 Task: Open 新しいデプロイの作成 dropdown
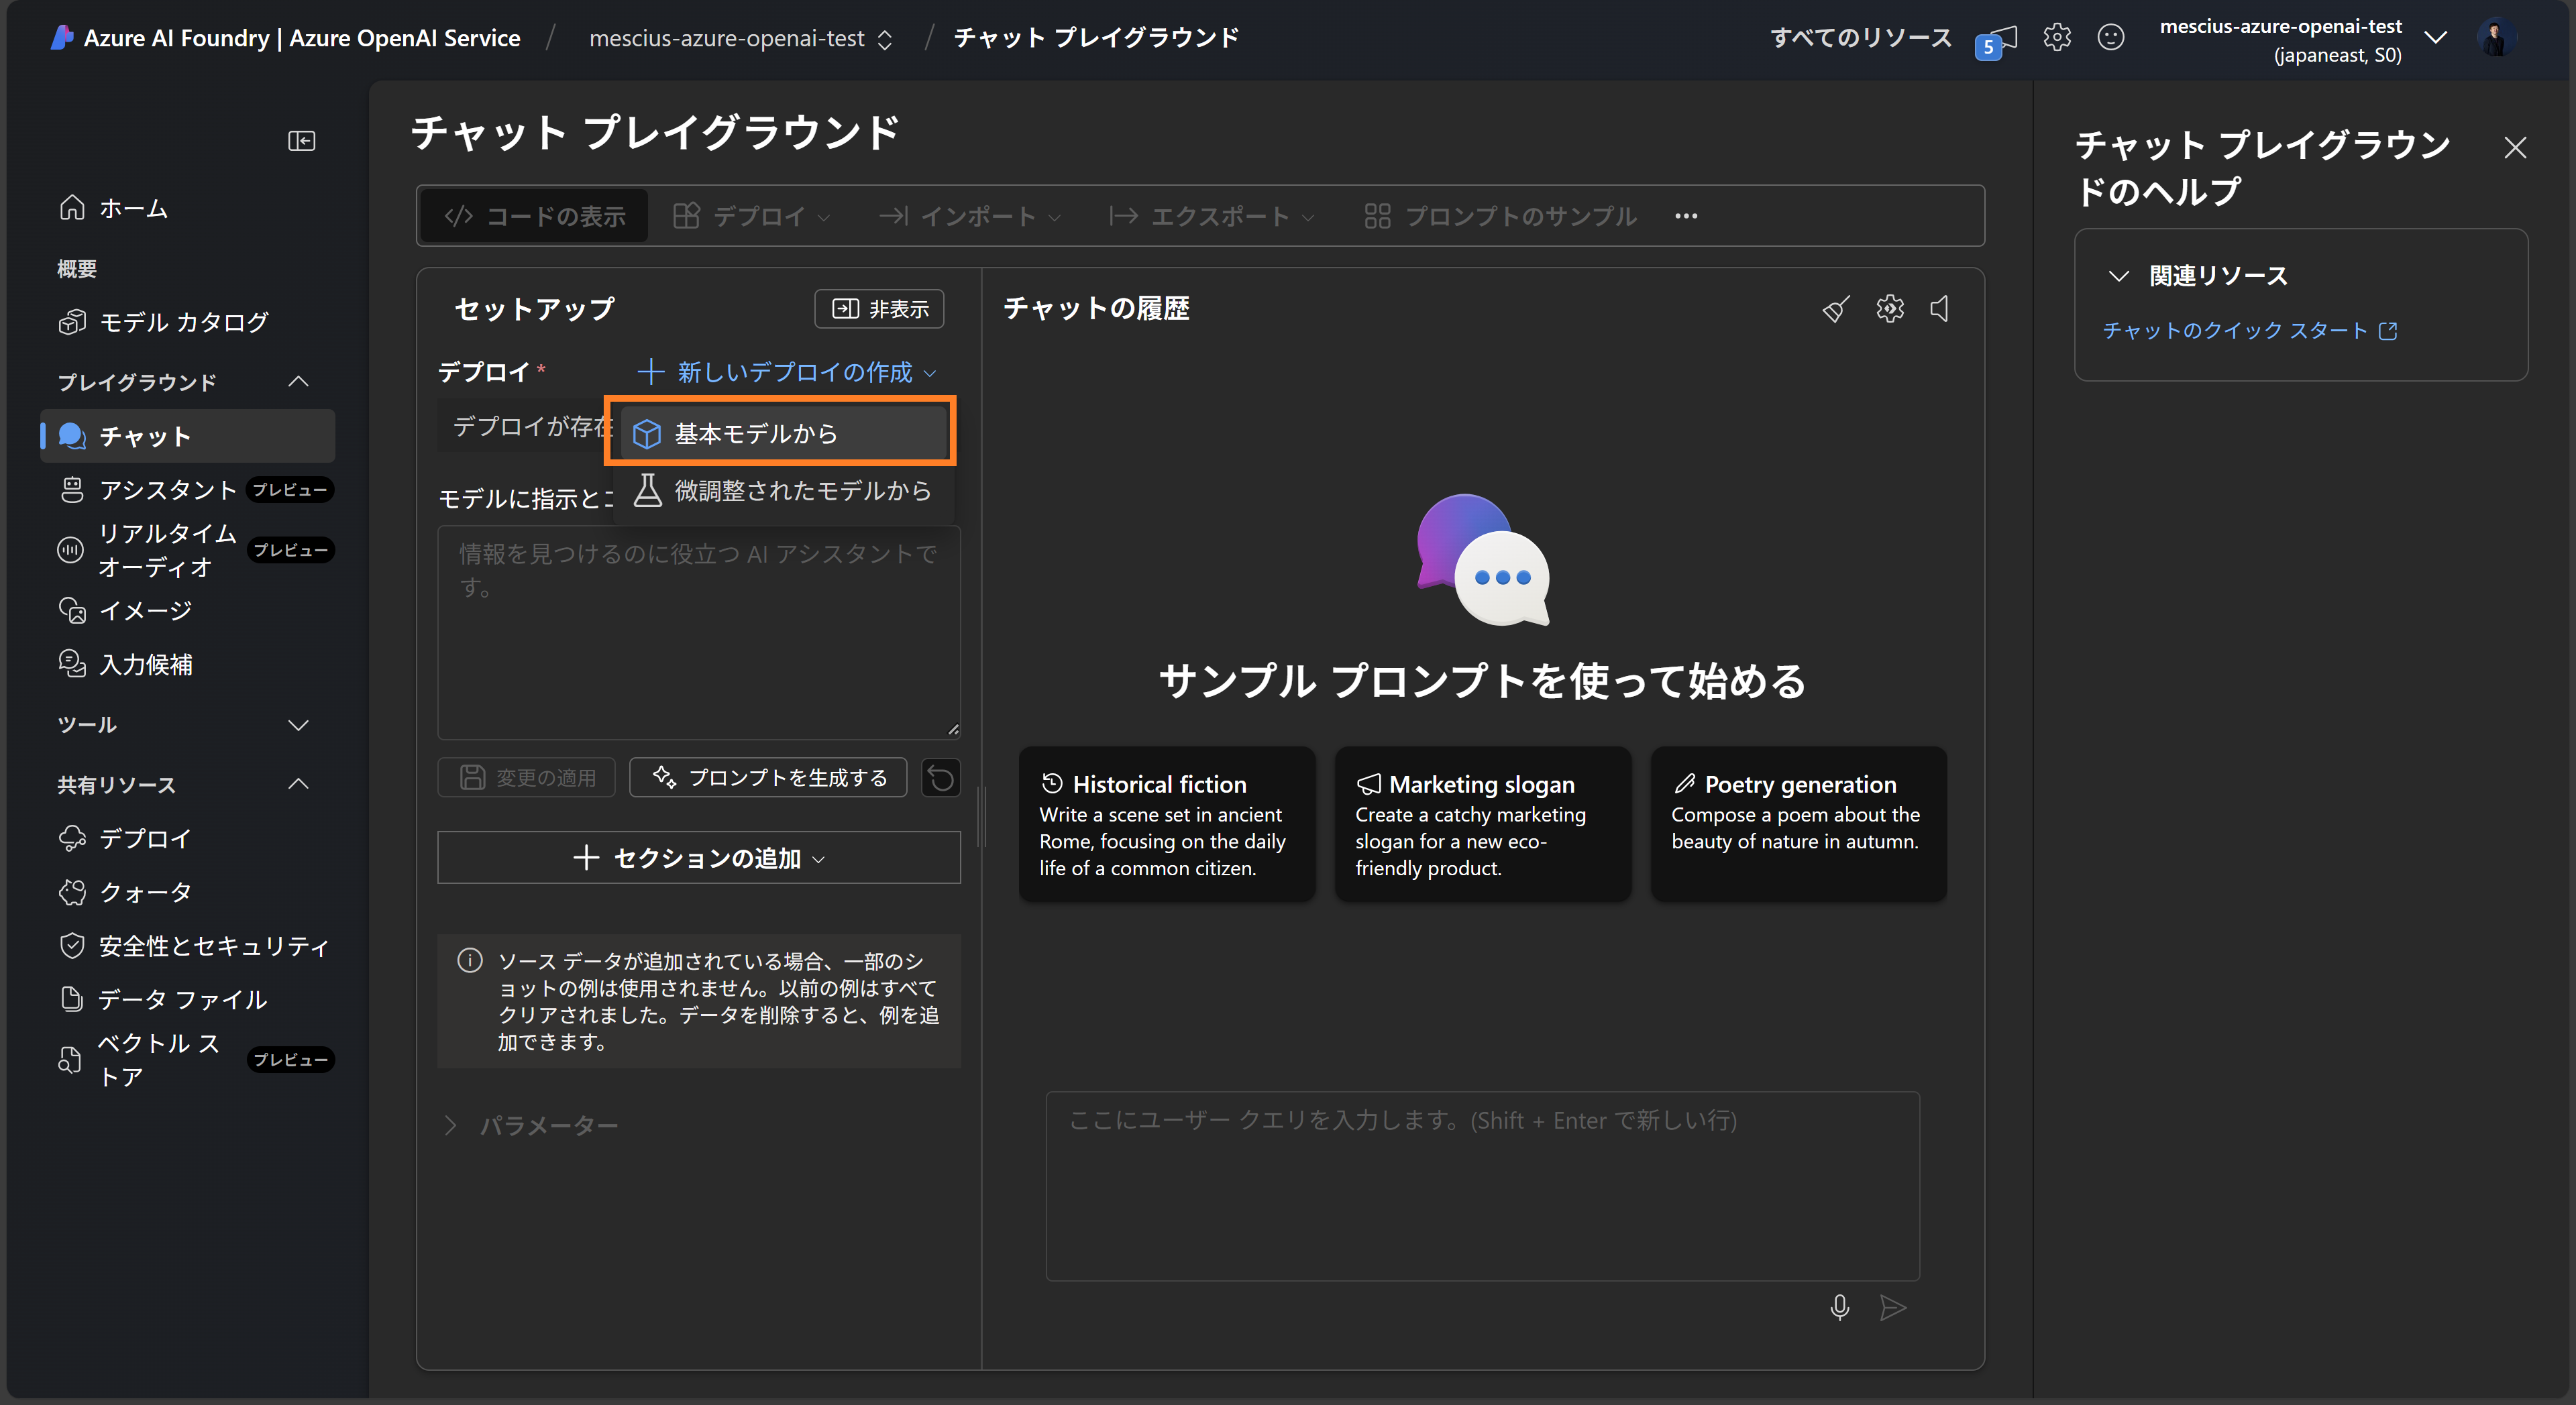click(x=787, y=372)
